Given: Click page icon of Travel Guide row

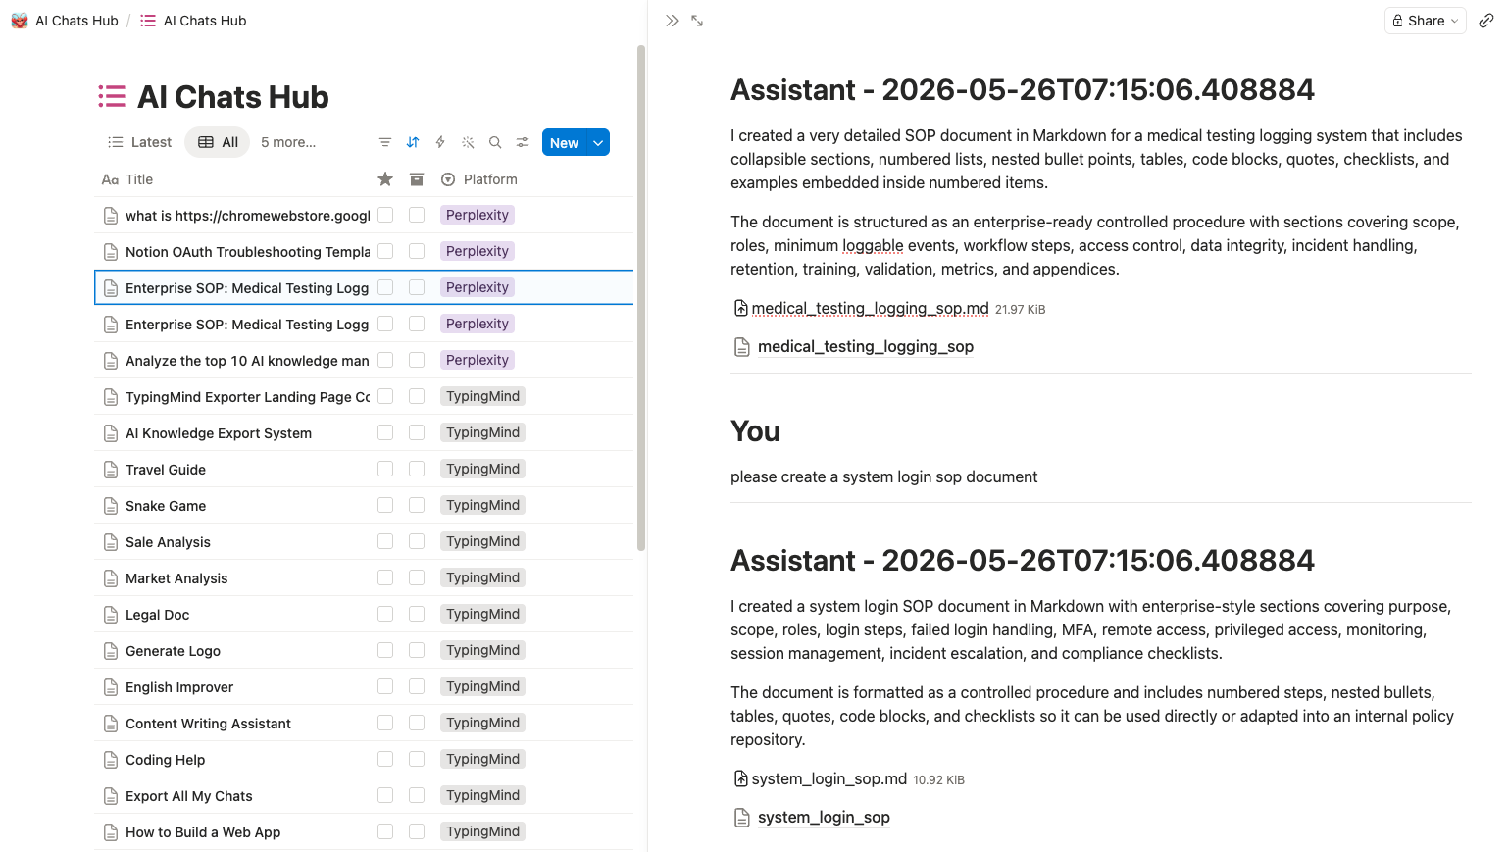Looking at the screenshot, I should point(111,470).
